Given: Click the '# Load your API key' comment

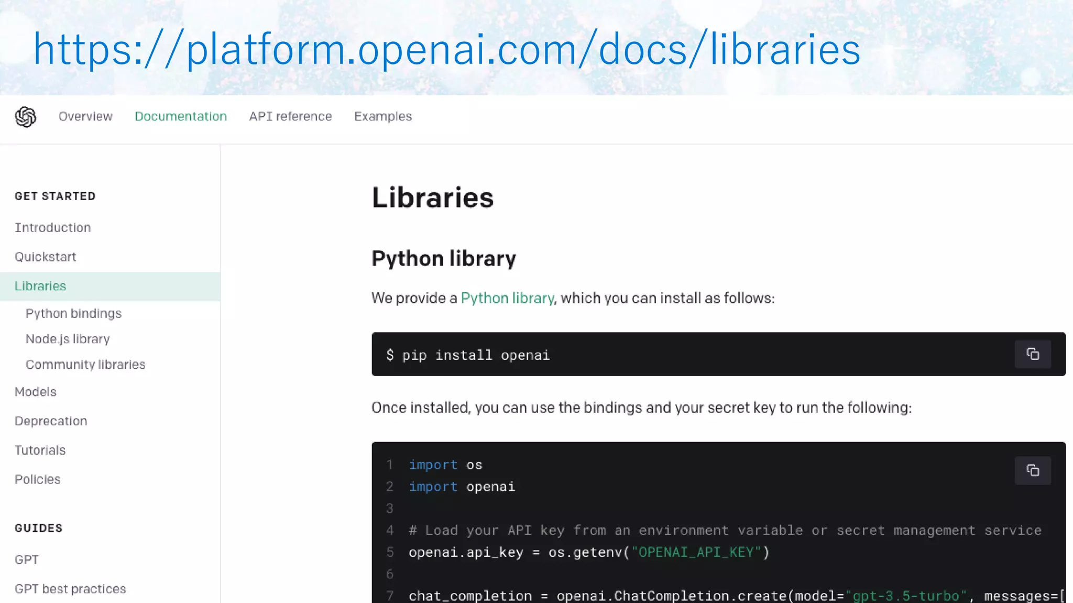Looking at the screenshot, I should click(725, 530).
